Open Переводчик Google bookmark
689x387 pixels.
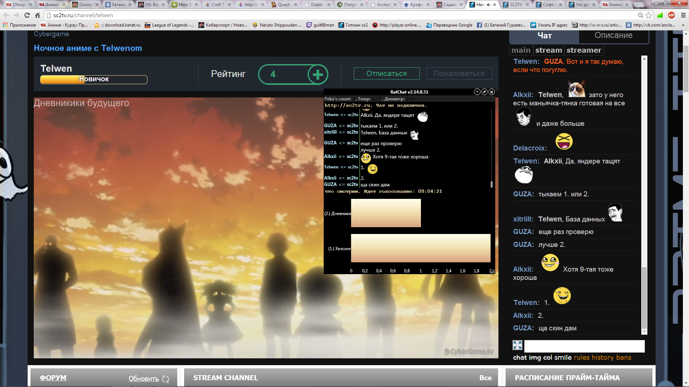coord(449,25)
